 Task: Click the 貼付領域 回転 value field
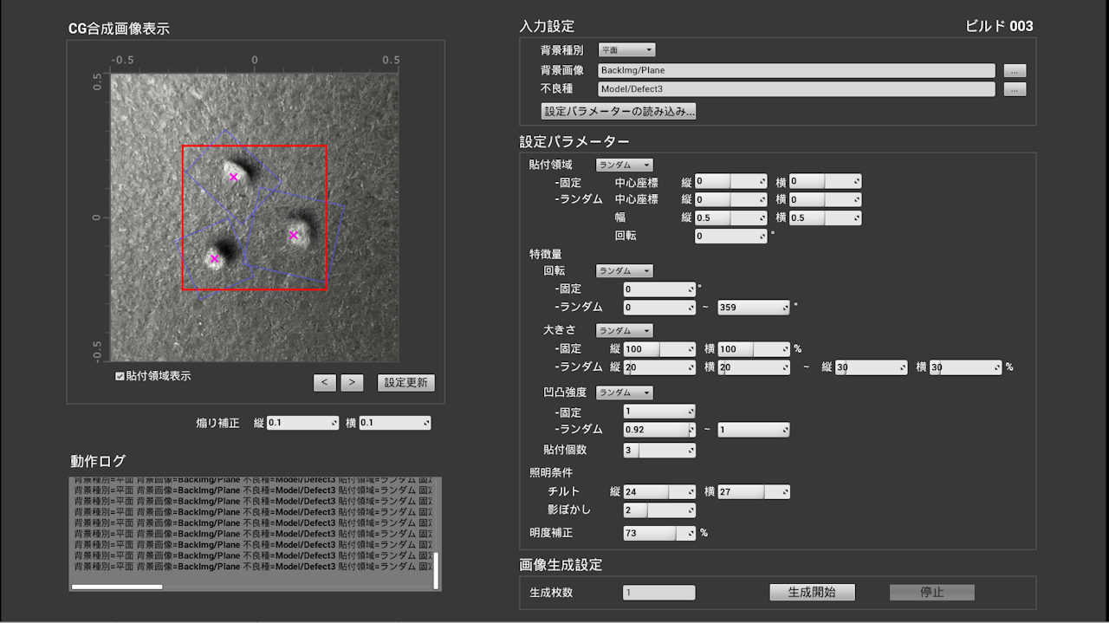pos(730,236)
